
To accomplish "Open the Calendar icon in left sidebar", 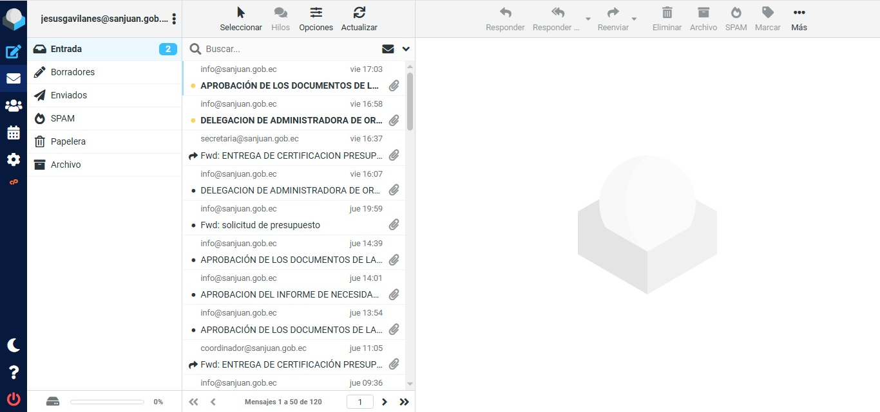I will (14, 132).
